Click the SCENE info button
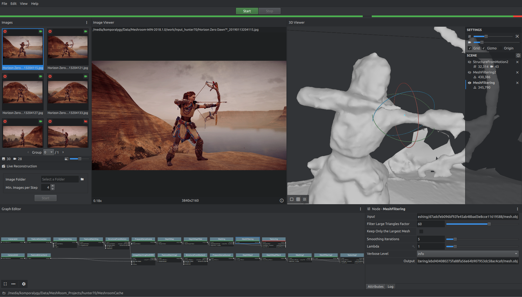Viewport: 522px width, 297px height. click(x=518, y=55)
